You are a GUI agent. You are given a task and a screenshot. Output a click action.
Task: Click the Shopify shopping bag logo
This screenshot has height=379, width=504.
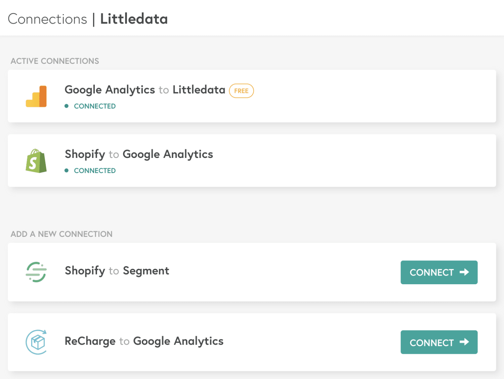pyautogui.click(x=36, y=161)
